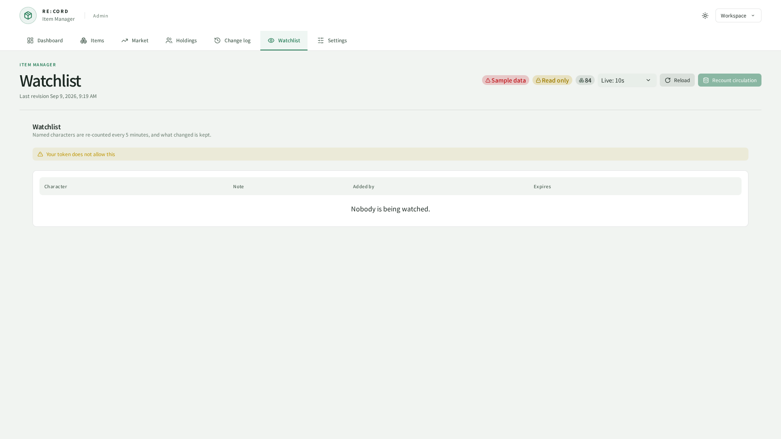Click 'Nobody is being watched.' text
The width and height of the screenshot is (781, 439).
(390, 209)
